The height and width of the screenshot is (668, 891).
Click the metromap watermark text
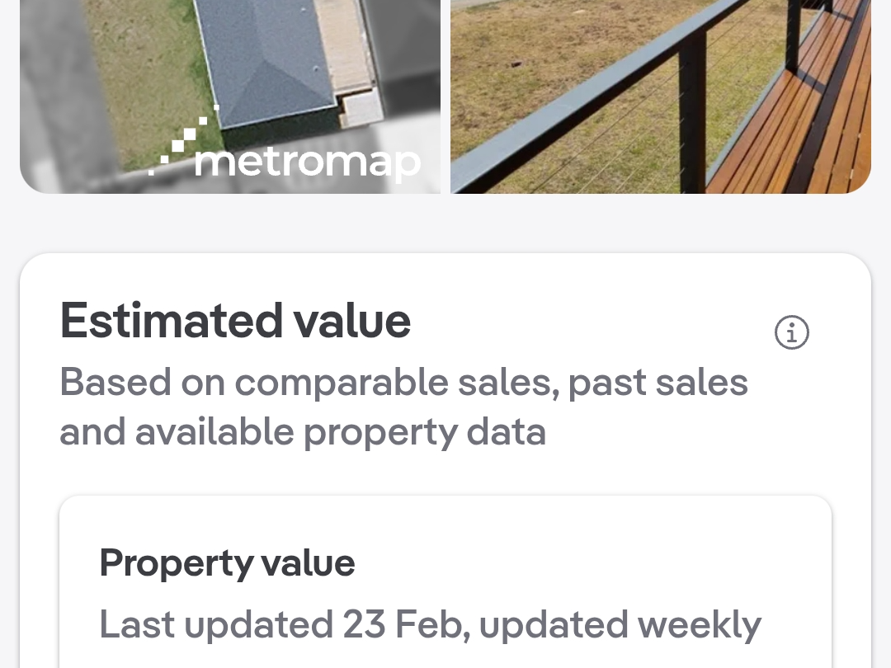coord(307,161)
